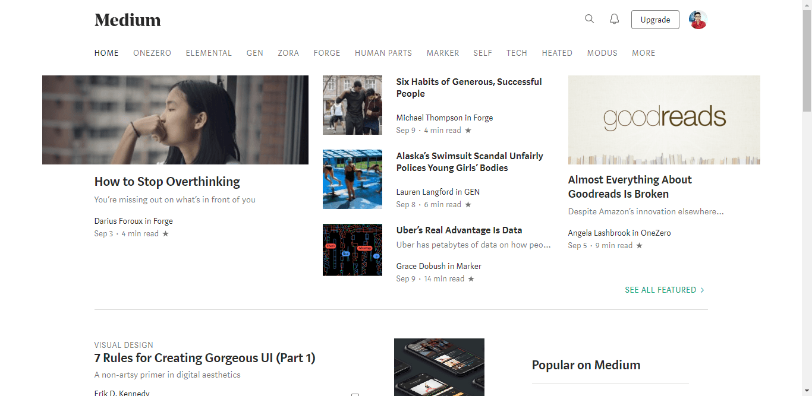Click the star beside How to Stop Overthinking
The width and height of the screenshot is (812, 396).
point(166,234)
